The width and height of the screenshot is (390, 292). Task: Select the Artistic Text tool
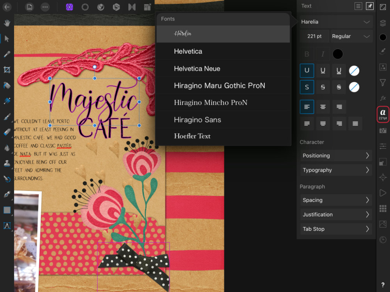(7, 225)
